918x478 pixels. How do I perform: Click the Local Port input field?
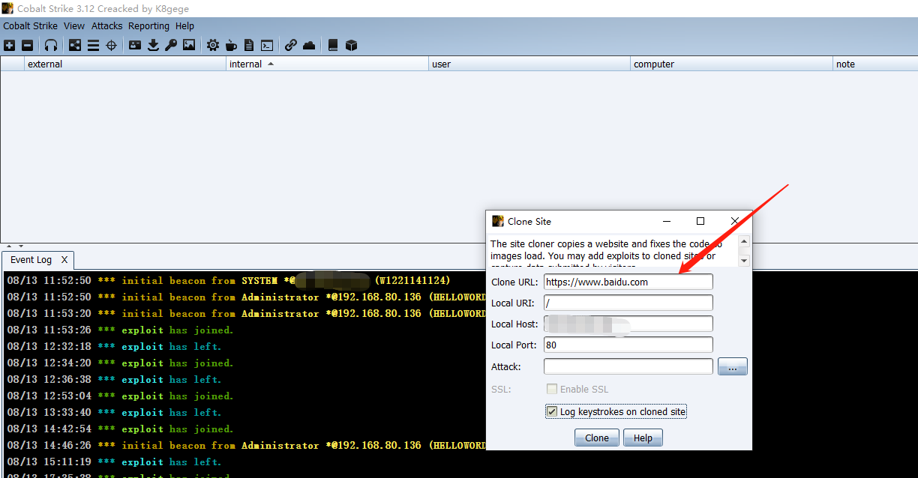pyautogui.click(x=628, y=345)
